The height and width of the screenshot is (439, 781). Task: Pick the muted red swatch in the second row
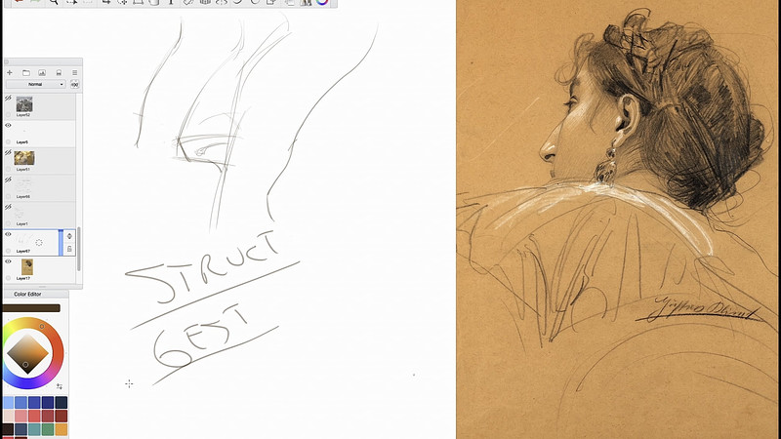tap(48, 416)
